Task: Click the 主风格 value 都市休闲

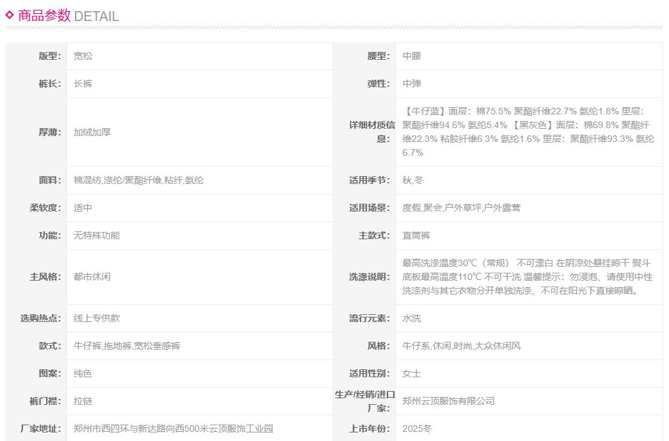Action: point(92,277)
